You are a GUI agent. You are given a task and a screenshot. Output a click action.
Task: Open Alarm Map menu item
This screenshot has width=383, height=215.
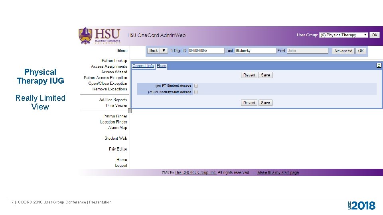click(x=117, y=127)
